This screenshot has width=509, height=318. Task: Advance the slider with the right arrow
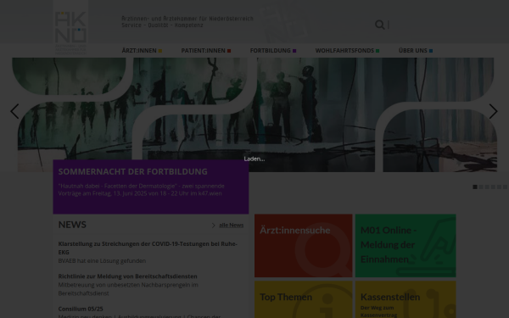[494, 111]
